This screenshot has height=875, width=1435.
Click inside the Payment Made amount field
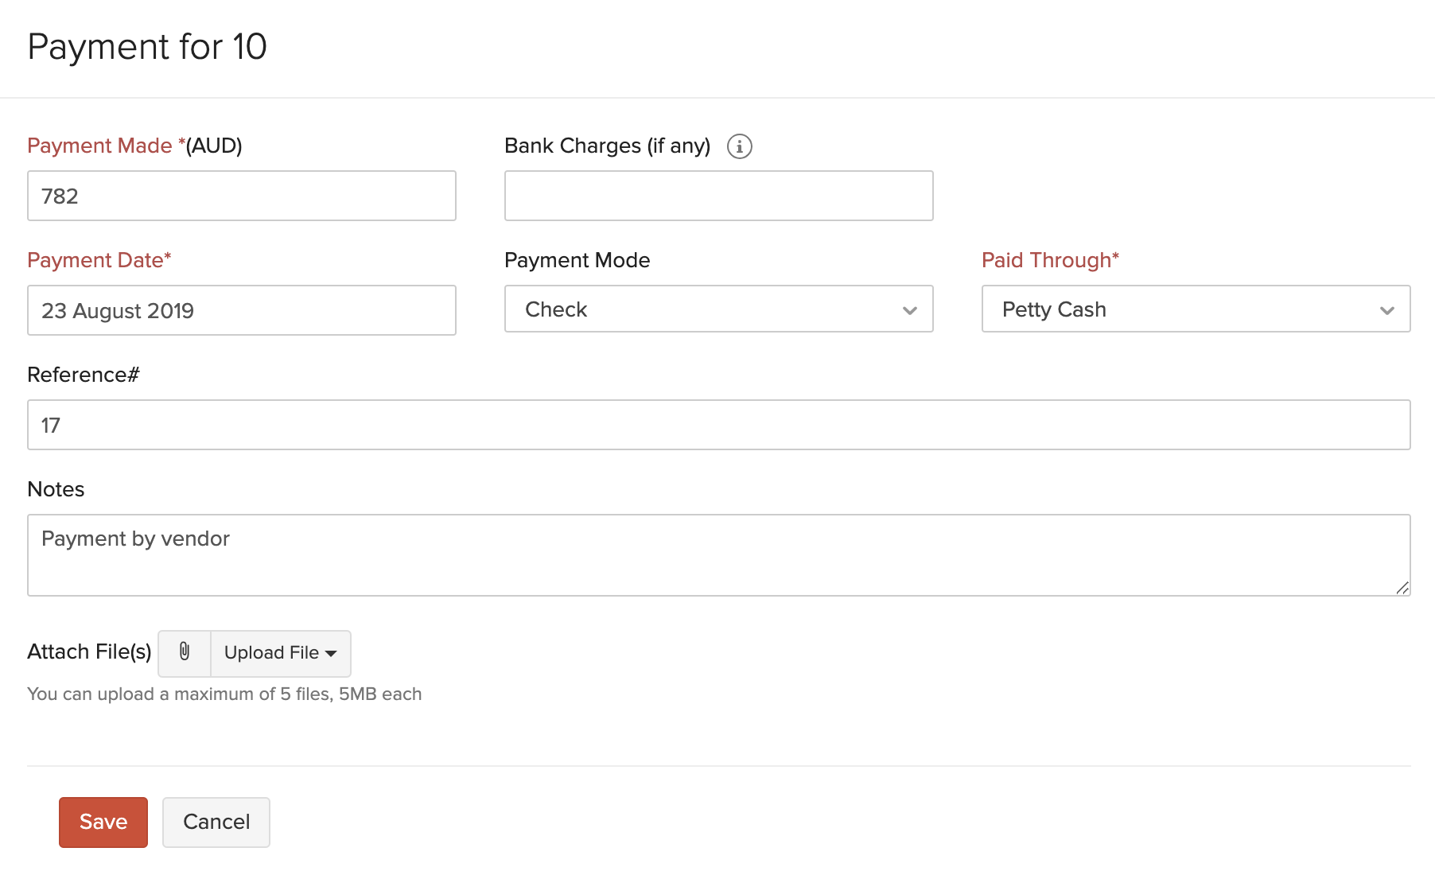pos(241,196)
